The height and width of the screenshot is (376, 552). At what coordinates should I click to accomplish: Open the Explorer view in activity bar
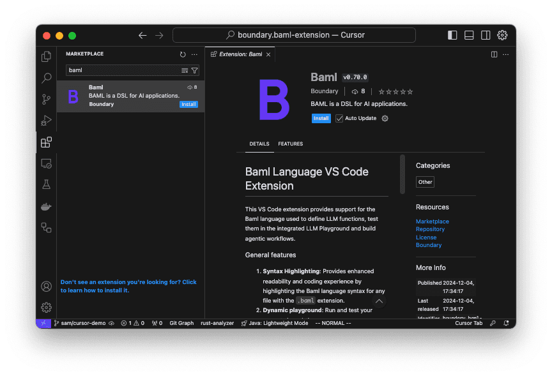pos(46,57)
